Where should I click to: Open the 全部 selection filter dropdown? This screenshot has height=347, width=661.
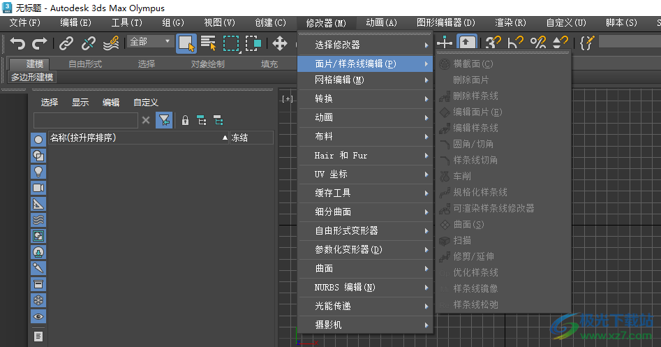pos(150,41)
